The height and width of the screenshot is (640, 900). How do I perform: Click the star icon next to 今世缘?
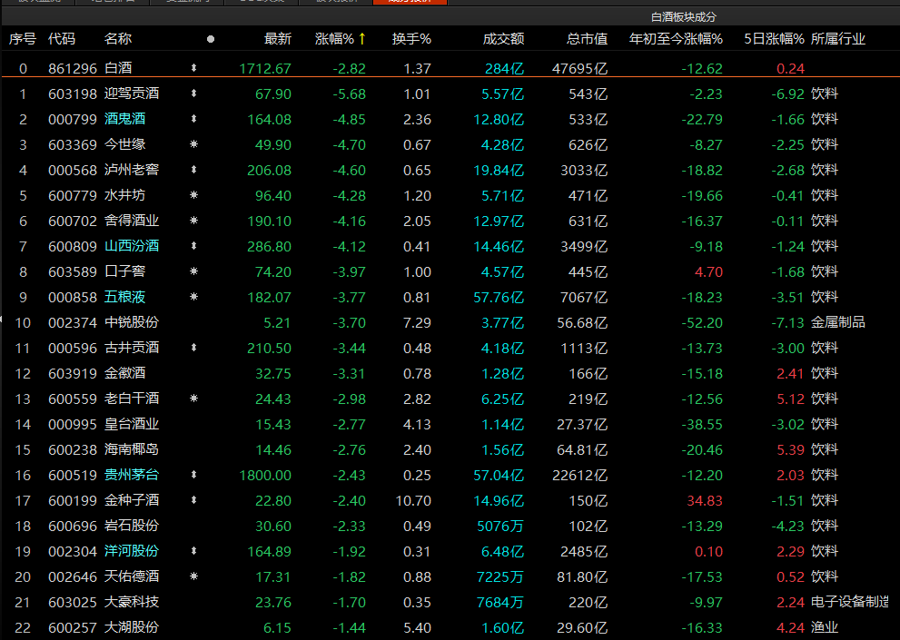[194, 144]
